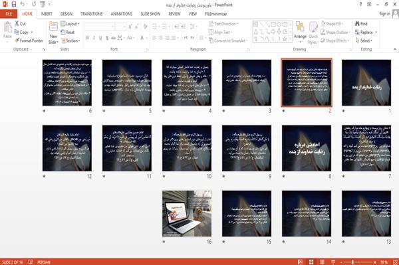Click Slide Sorter view icon in status bar
The height and width of the screenshot is (265, 399).
click(x=311, y=262)
